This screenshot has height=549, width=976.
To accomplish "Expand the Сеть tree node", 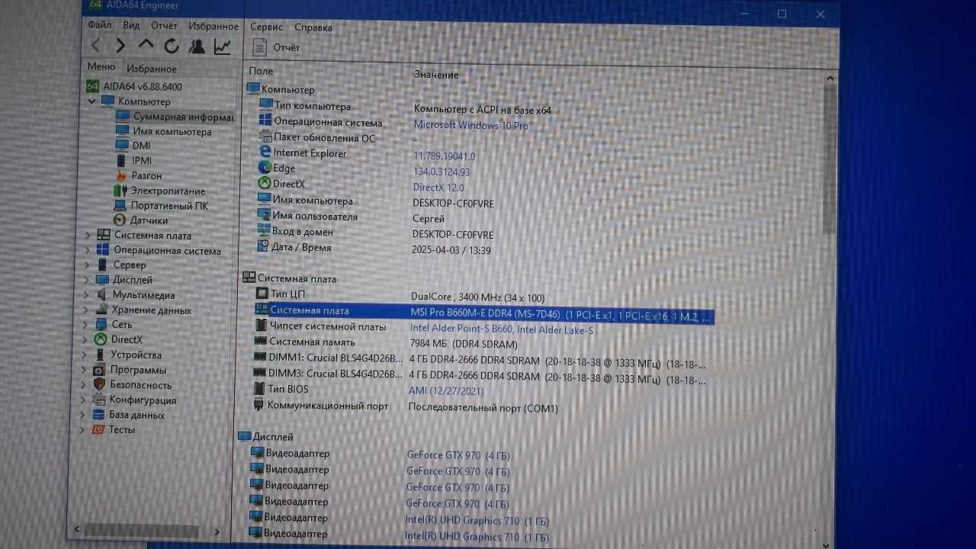I will point(85,325).
